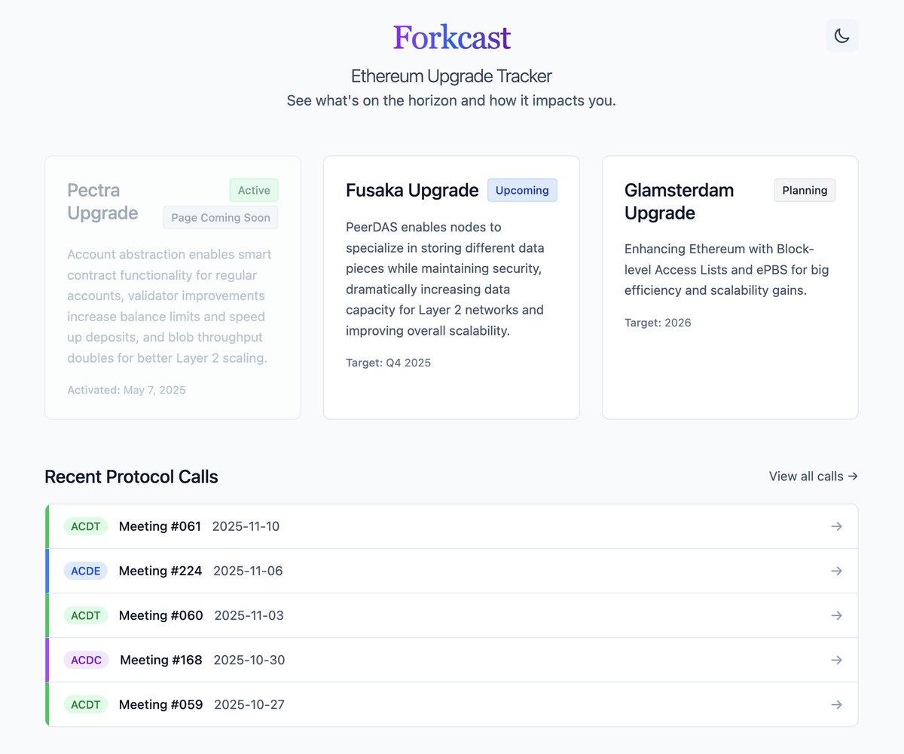Toggle dark mode with the moon icon
The height and width of the screenshot is (754, 904).
(841, 35)
